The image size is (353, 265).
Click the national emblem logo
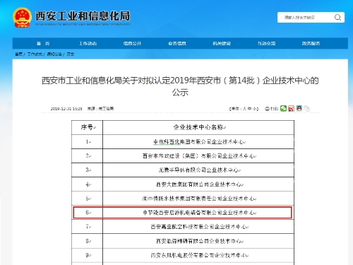coord(22,17)
